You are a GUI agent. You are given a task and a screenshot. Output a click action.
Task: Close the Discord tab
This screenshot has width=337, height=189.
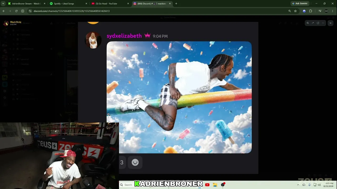coord(170,4)
